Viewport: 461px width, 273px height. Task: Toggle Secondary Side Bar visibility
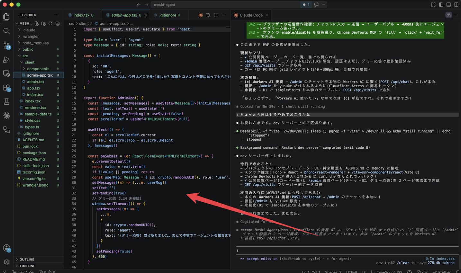click(456, 4)
